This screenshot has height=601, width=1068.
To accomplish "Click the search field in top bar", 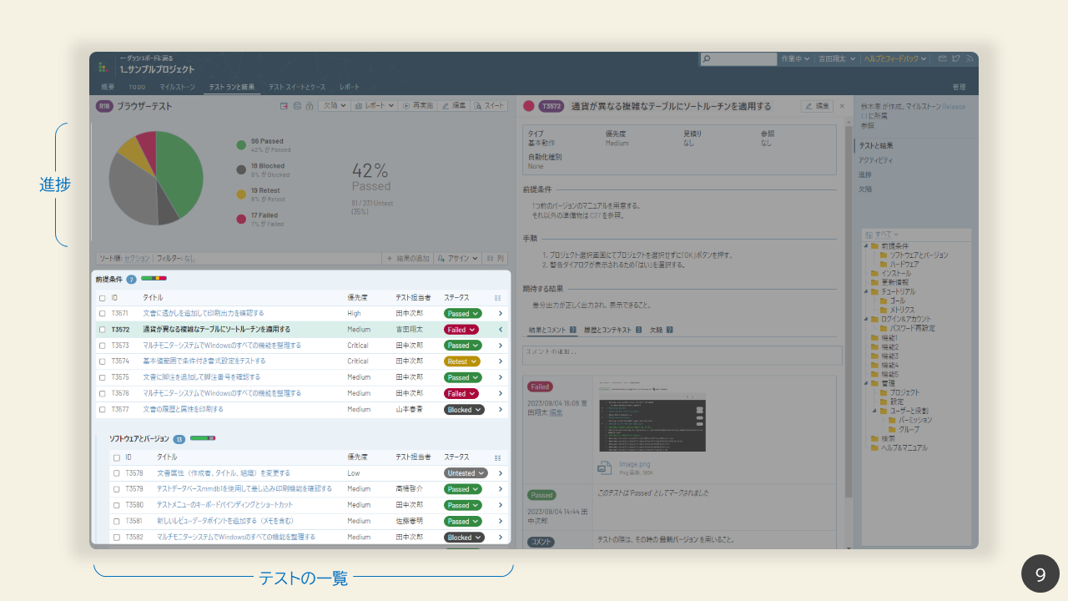I will [738, 59].
